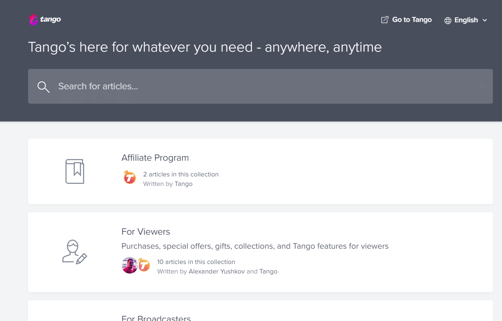
Task: Clear search using the X icon
Action: (483, 86)
